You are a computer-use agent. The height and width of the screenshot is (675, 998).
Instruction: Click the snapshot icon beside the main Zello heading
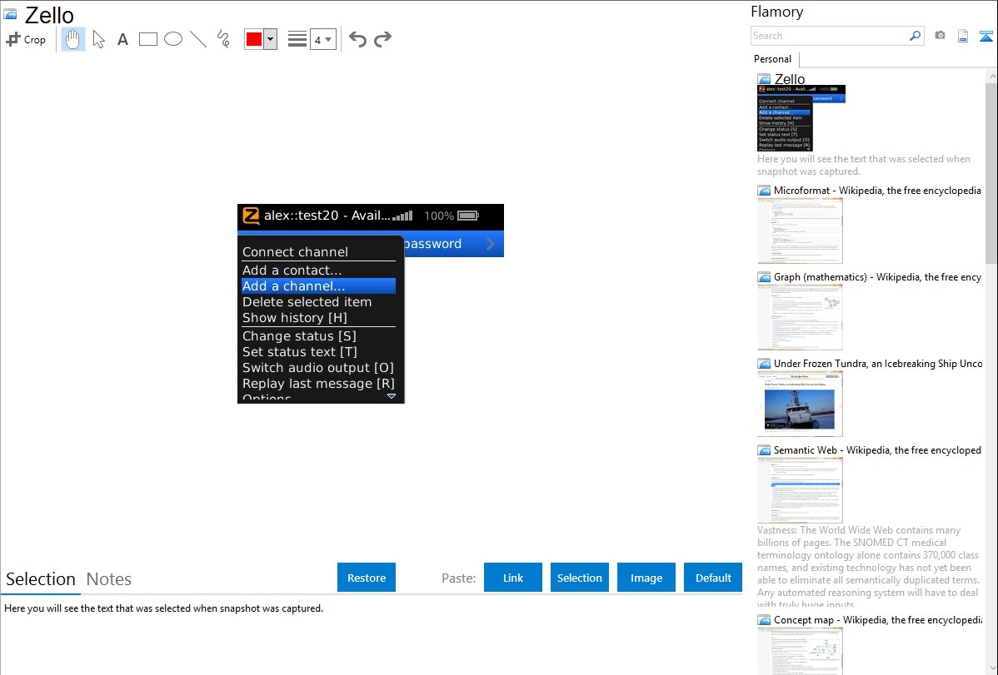[x=10, y=15]
